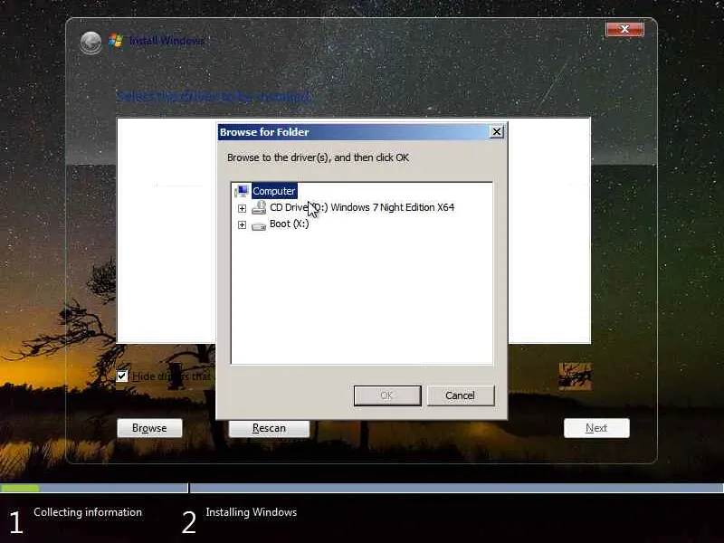Expand the Boot (X:) tree node
Image resolution: width=724 pixels, height=543 pixels.
pos(242,224)
